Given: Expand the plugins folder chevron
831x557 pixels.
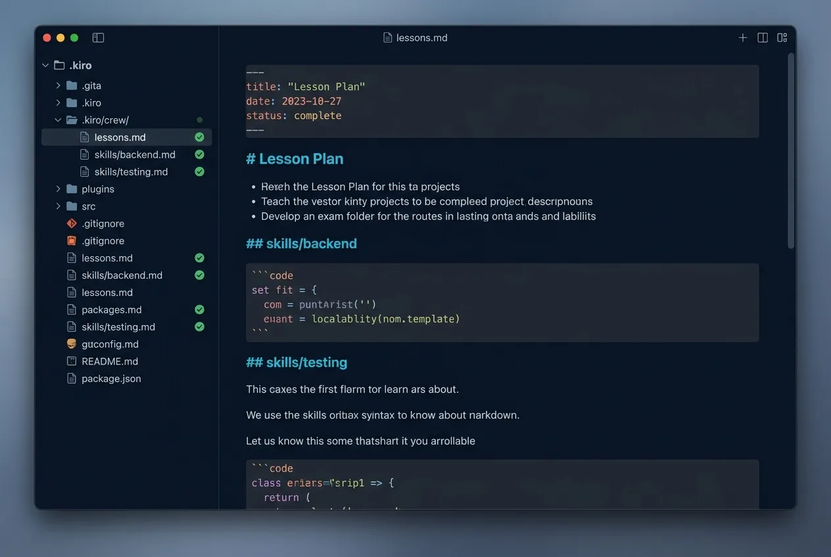Looking at the screenshot, I should pyautogui.click(x=58, y=189).
